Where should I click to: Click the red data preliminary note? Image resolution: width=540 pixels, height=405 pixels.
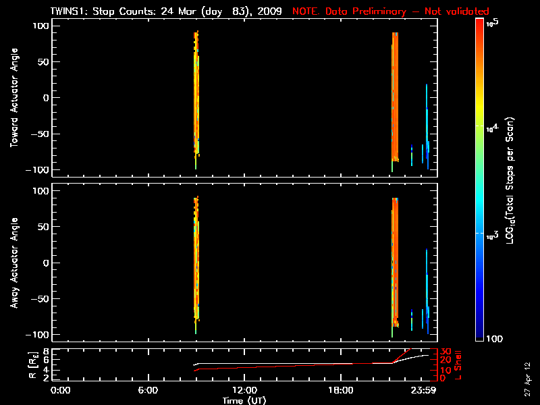pyautogui.click(x=390, y=11)
